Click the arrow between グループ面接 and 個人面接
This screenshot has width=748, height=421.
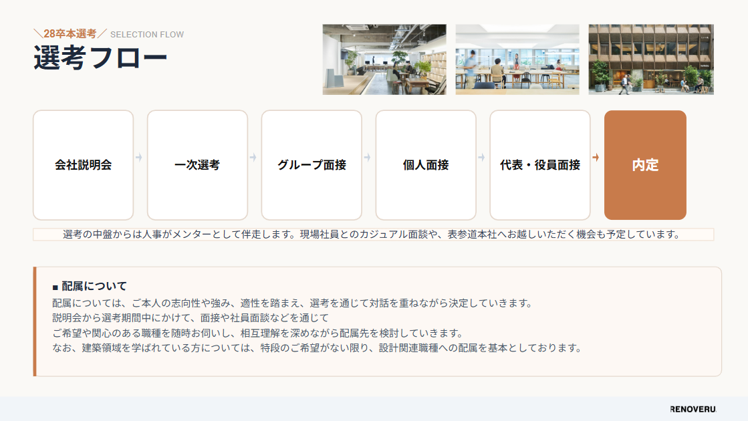point(368,157)
